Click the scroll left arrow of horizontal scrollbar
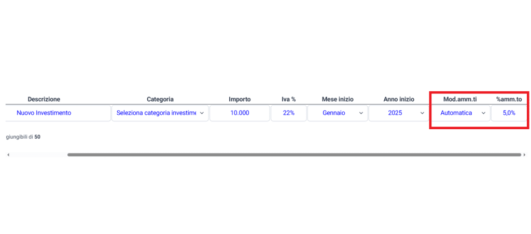 [x=8, y=155]
